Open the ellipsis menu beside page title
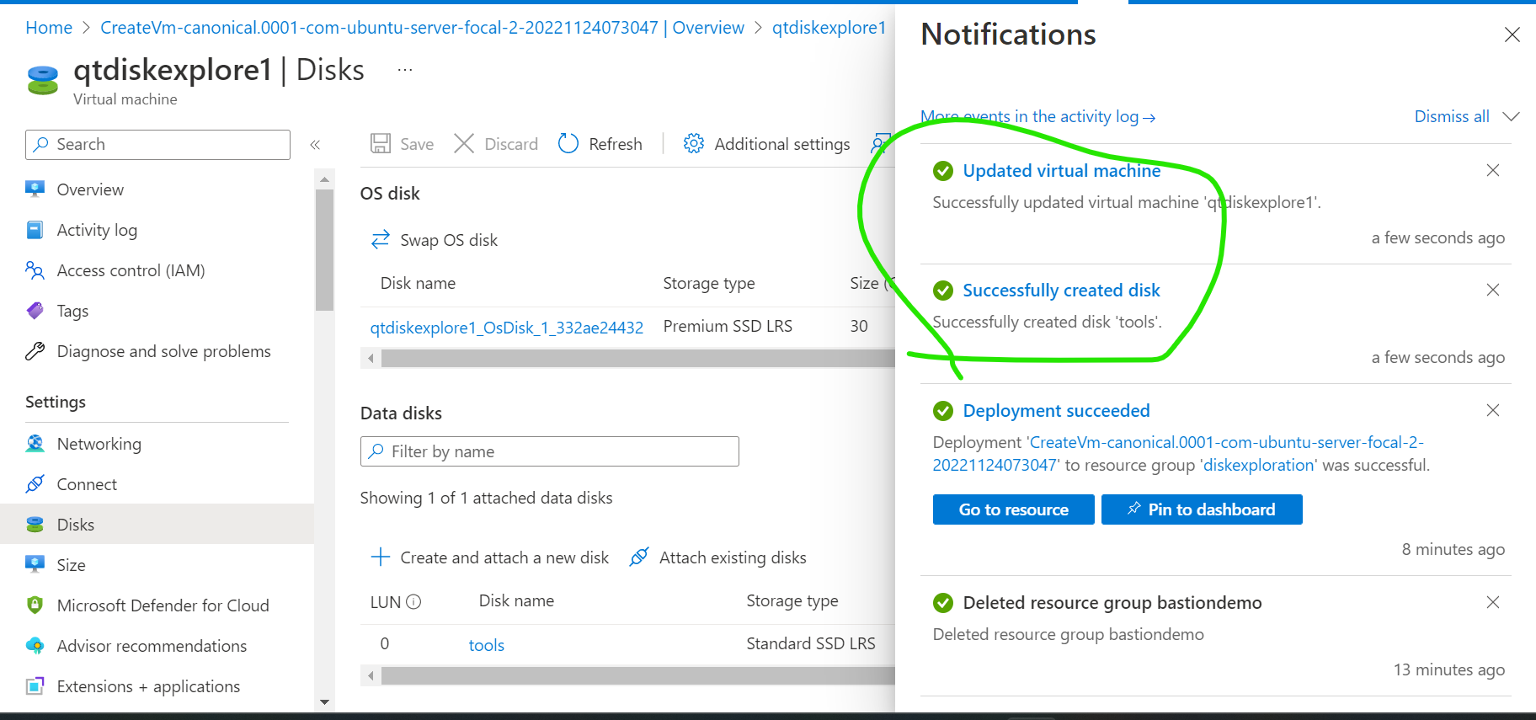1536x720 pixels. [x=405, y=70]
